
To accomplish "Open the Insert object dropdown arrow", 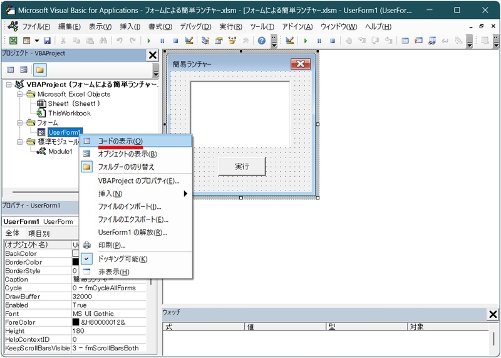I will point(37,41).
